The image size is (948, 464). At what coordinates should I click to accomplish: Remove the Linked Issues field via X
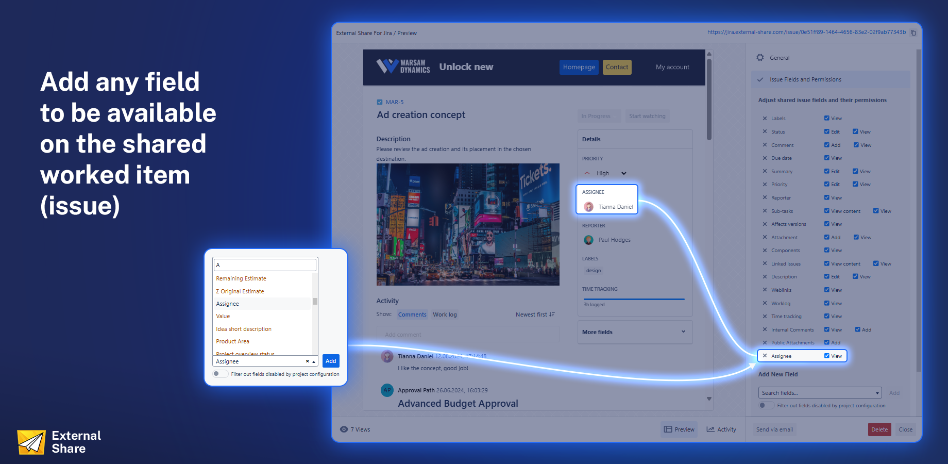(x=765, y=263)
